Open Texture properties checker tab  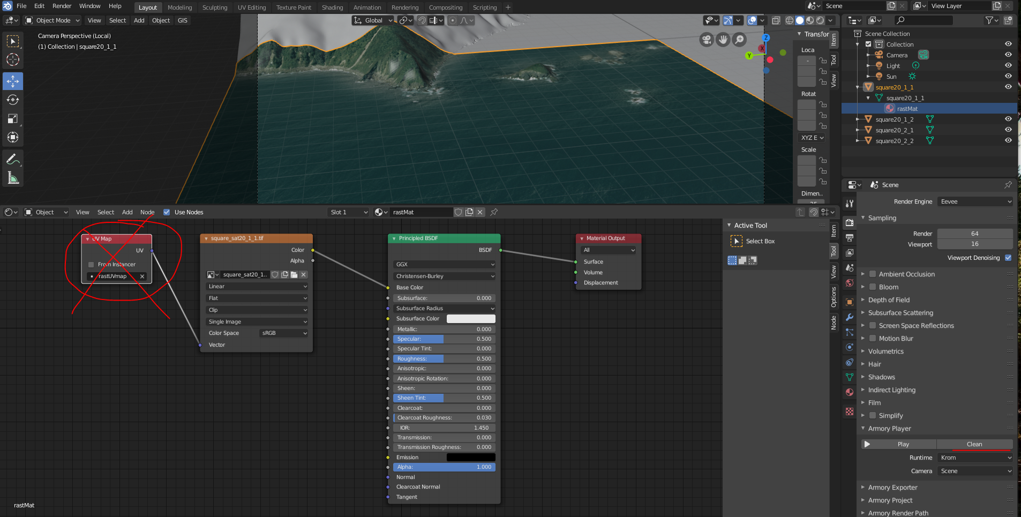tap(850, 411)
